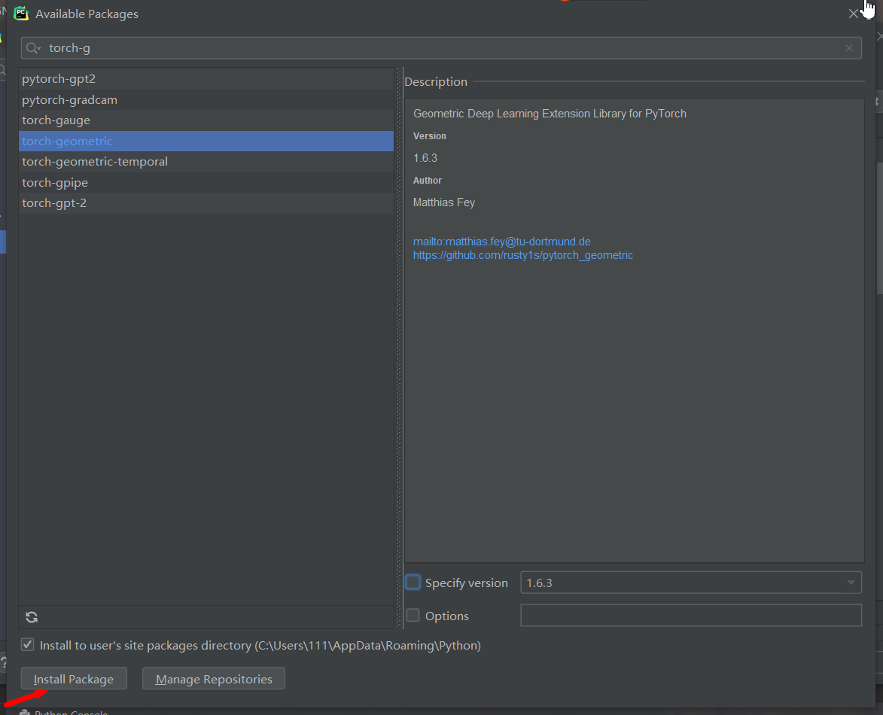Screen dimensions: 883x715
Task: Click the Specify version label
Action: [x=466, y=583]
